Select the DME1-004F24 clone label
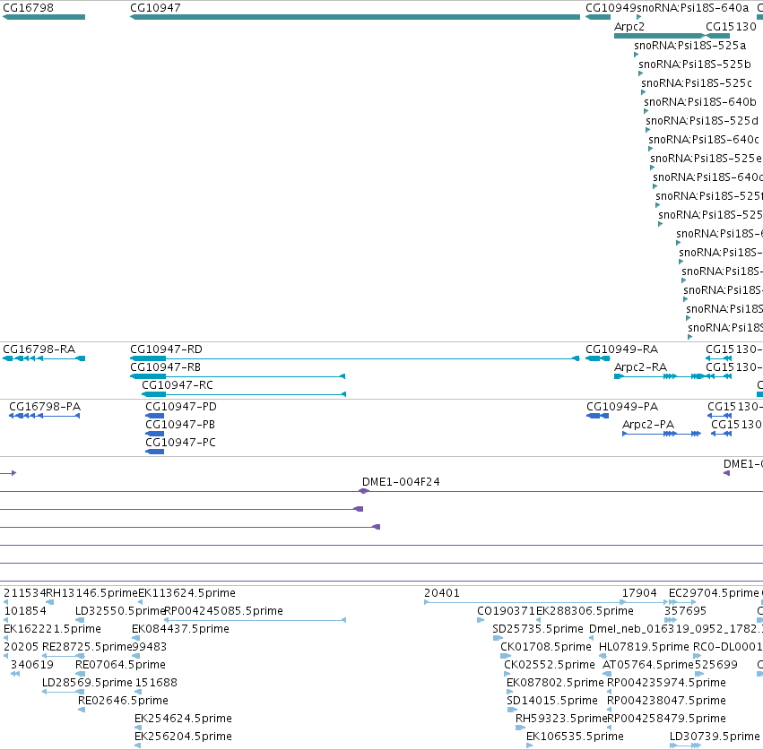The height and width of the screenshot is (750, 763). 401,482
